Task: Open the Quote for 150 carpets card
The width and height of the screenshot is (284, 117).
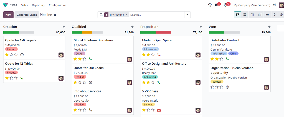Action: (x=34, y=48)
